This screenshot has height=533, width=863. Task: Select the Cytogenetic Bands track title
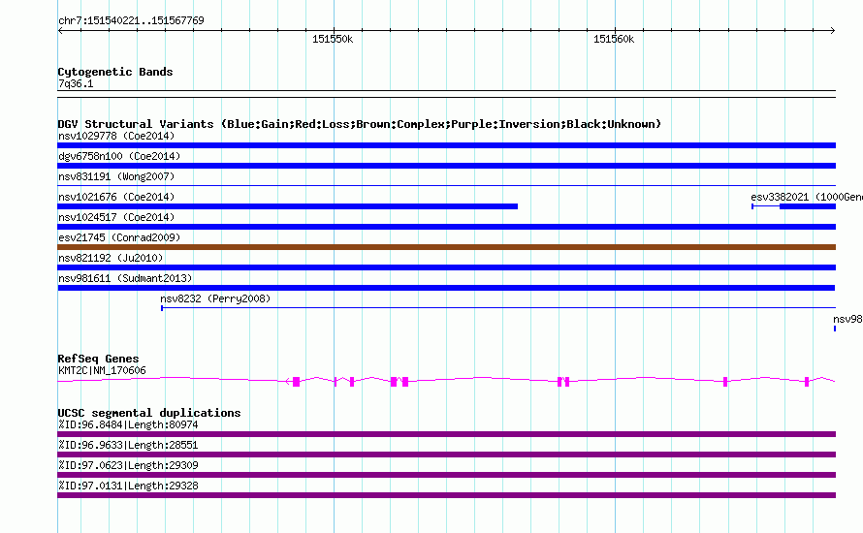pyautogui.click(x=115, y=72)
